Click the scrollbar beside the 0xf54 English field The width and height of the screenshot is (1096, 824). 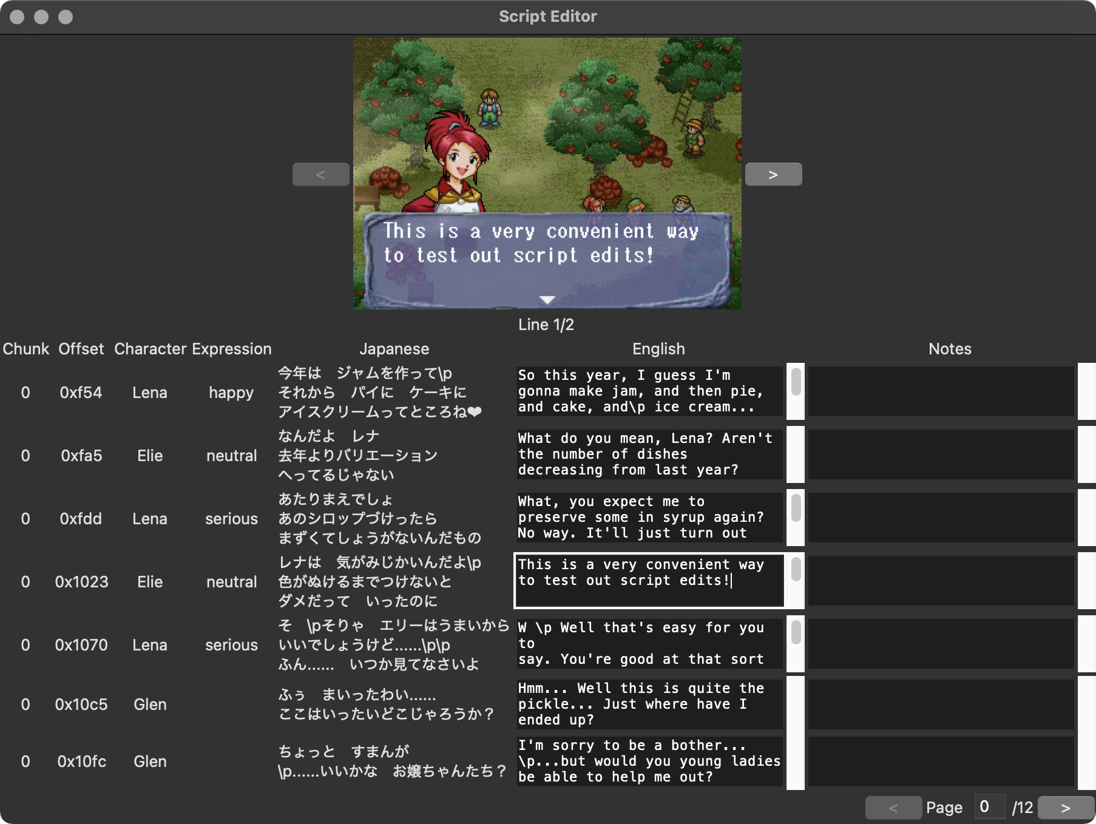[795, 391]
